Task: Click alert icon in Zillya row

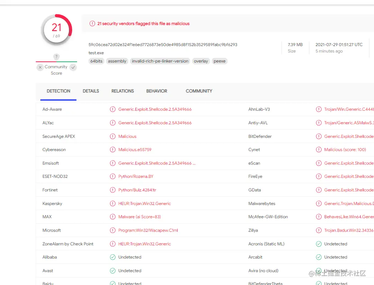Action: tap(319, 230)
